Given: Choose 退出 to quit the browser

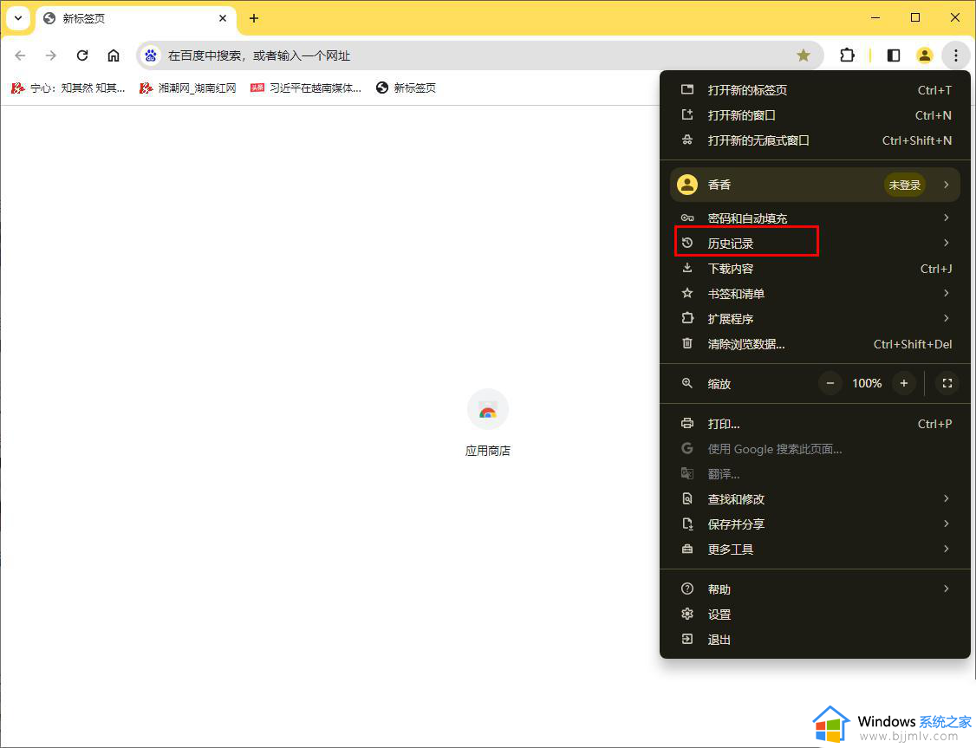Looking at the screenshot, I should pyautogui.click(x=815, y=639).
